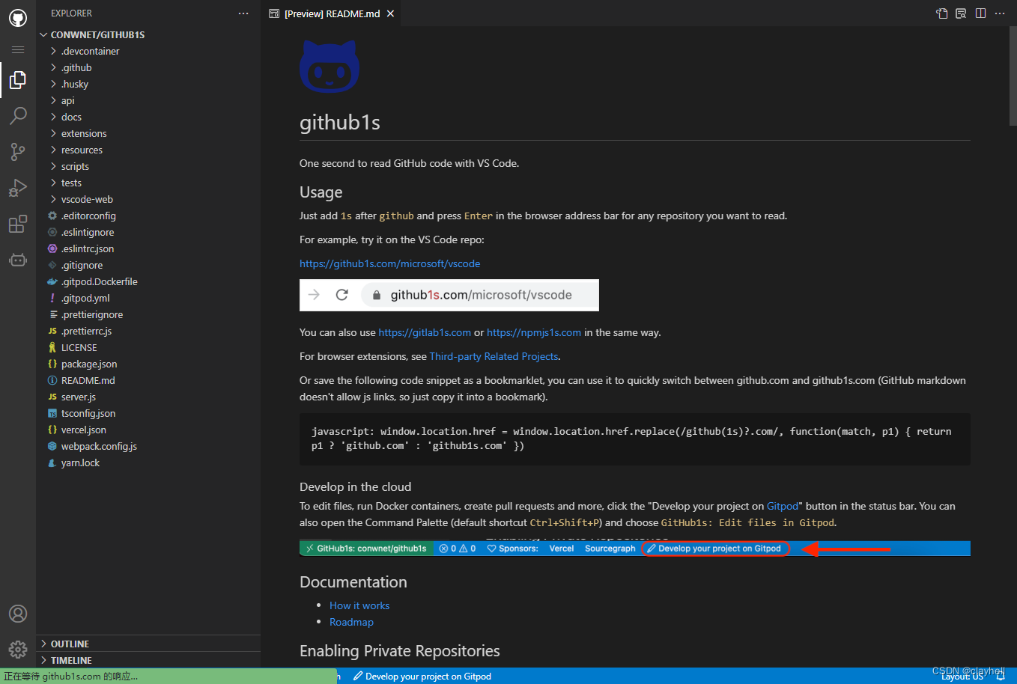Open the yarn.lock file
The image size is (1017, 684).
[148, 462]
